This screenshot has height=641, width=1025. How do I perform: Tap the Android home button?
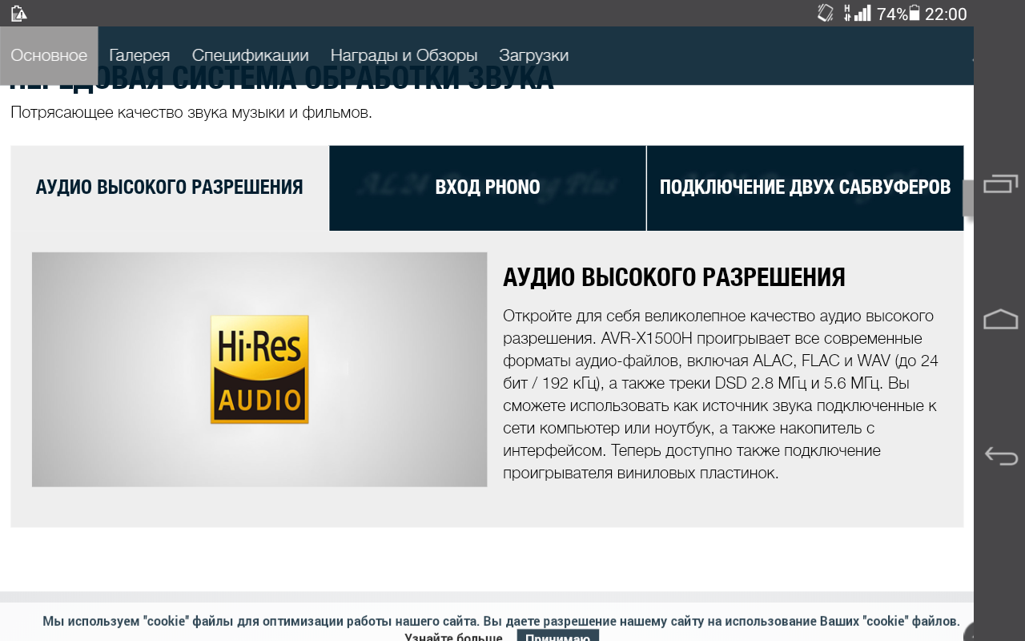click(1000, 319)
